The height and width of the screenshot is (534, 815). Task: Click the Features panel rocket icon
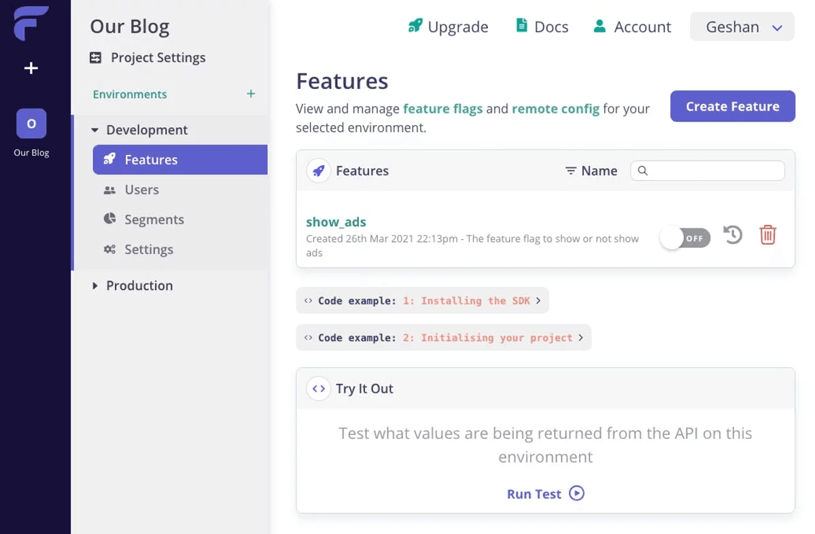pos(319,171)
